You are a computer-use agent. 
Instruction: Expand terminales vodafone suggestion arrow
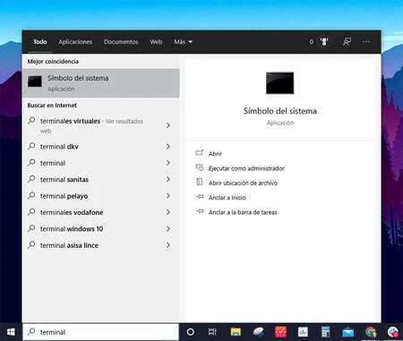click(x=168, y=212)
